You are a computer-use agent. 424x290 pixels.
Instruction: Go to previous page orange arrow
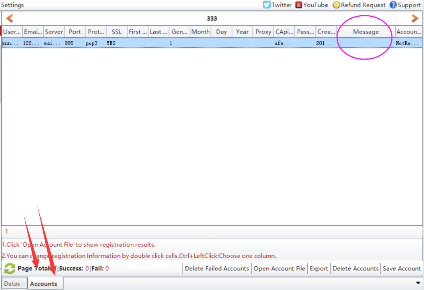click(x=10, y=18)
